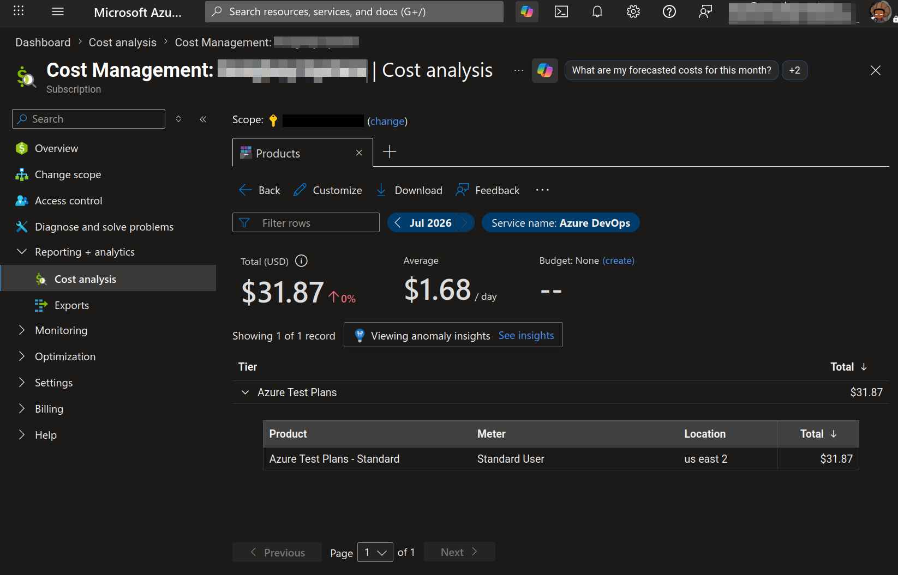898x575 pixels.
Task: Open the Jul 2026 date range picker
Action: pyautogui.click(x=430, y=222)
